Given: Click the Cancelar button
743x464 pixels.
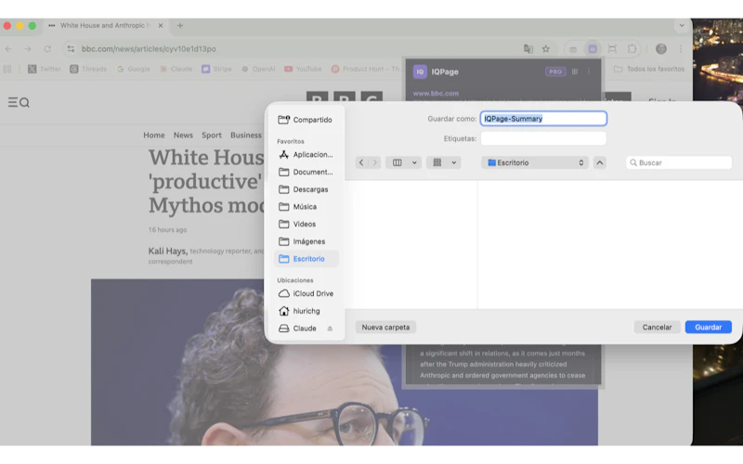Looking at the screenshot, I should click(x=657, y=328).
